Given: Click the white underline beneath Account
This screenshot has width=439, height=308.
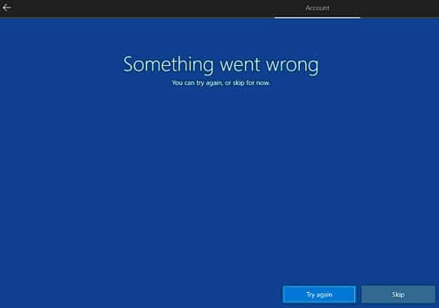Looking at the screenshot, I should [317, 18].
